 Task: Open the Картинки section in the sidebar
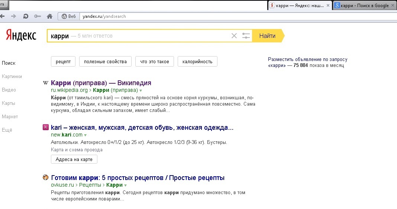click(12, 77)
